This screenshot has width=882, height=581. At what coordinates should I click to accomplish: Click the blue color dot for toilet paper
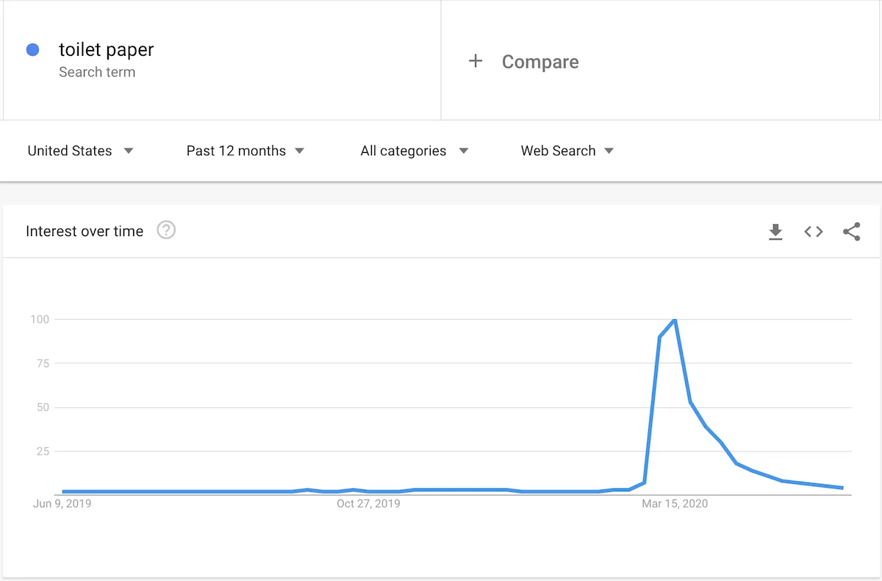point(32,49)
